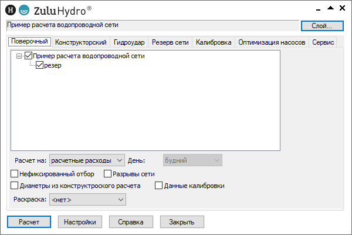This screenshot has width=352, height=235.
Task: Click the up-arrow roll-up window icon
Action: click(x=330, y=8)
